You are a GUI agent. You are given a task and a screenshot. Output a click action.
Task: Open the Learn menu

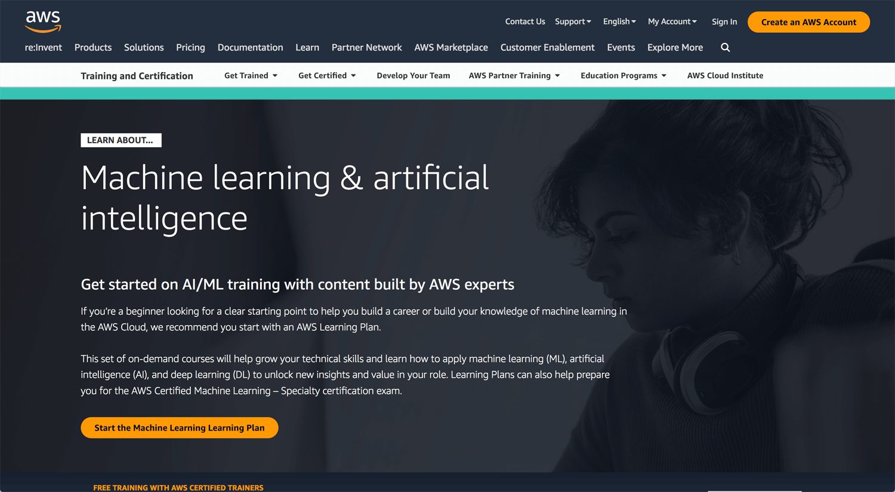tap(307, 48)
